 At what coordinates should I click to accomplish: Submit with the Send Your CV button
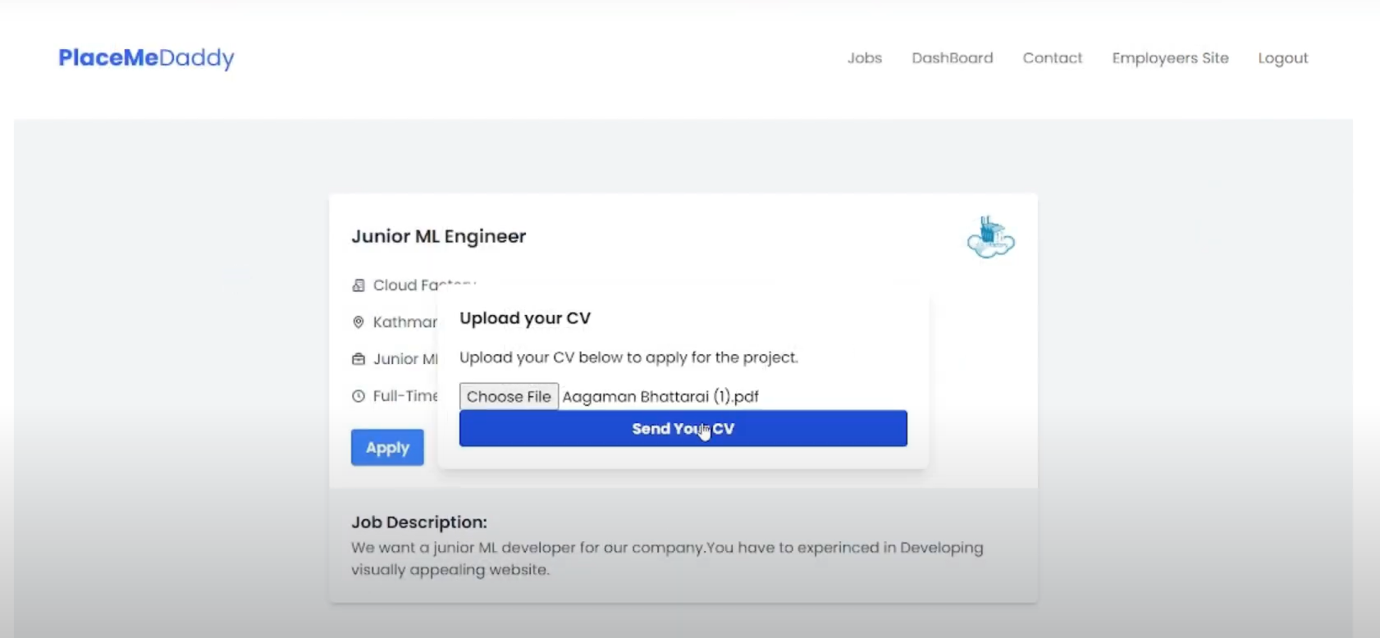pyautogui.click(x=683, y=428)
